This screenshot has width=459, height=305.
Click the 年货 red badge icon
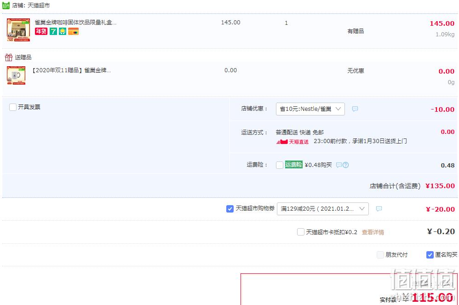tap(41, 31)
